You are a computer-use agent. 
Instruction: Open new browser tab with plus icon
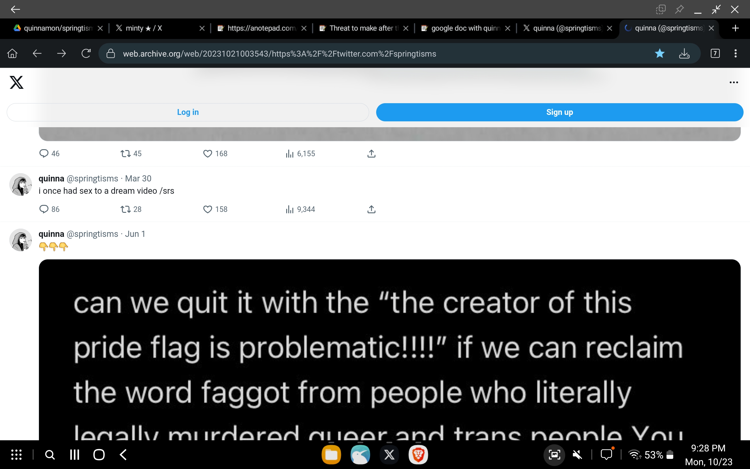point(735,28)
